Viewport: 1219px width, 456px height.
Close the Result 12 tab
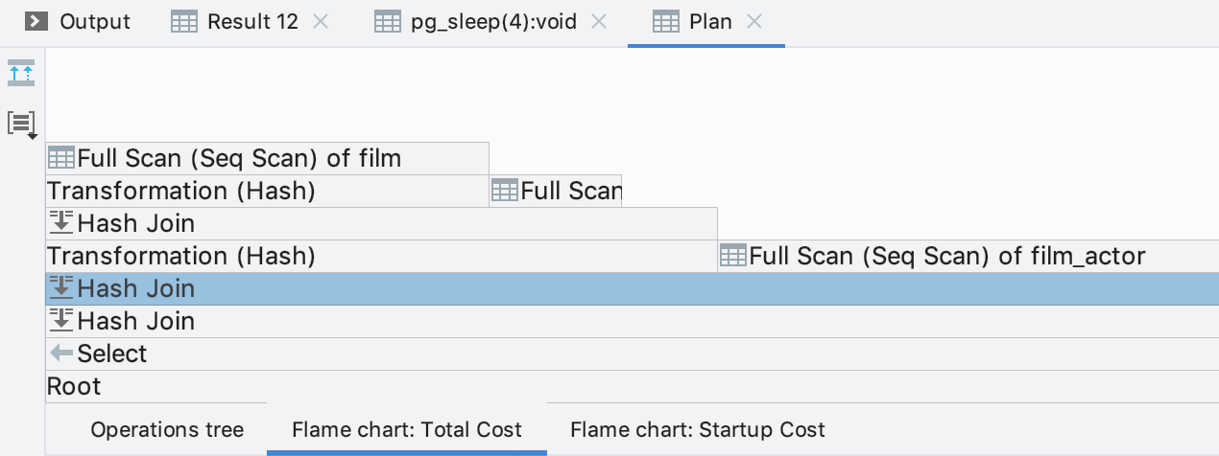321,21
